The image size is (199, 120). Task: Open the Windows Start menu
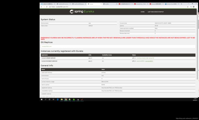(42, 100)
